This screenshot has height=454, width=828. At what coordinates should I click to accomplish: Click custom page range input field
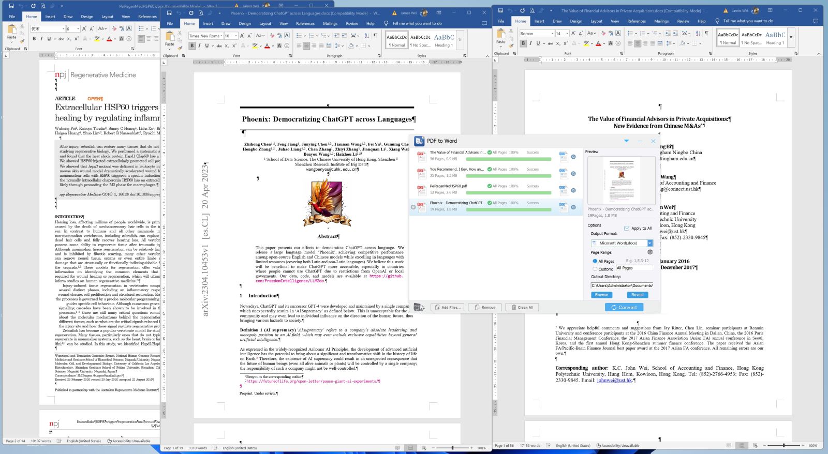coord(634,268)
